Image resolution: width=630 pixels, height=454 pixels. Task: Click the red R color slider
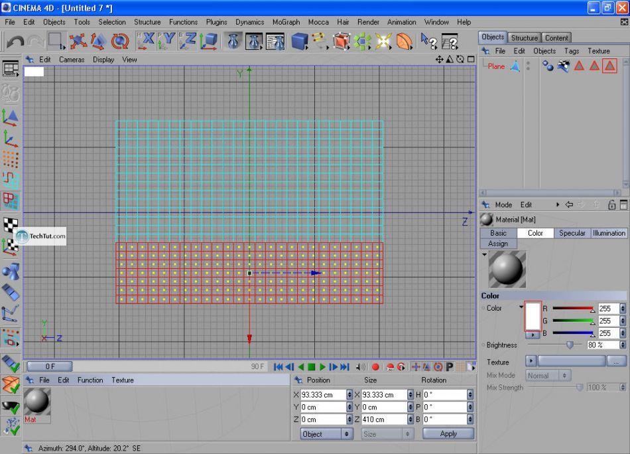574,309
